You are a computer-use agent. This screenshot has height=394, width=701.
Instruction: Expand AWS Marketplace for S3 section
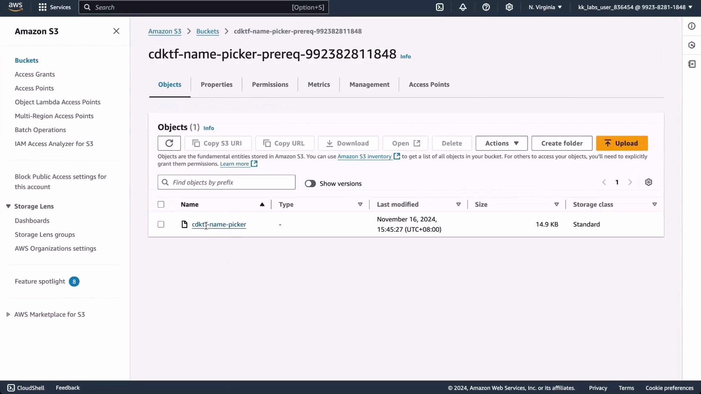8,314
